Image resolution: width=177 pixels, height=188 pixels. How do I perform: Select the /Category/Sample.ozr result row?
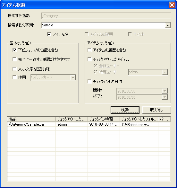point(89,124)
